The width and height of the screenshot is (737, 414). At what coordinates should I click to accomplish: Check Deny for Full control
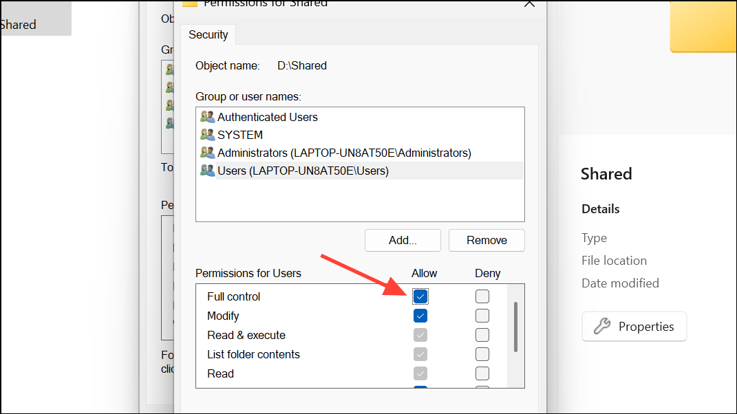tap(482, 296)
